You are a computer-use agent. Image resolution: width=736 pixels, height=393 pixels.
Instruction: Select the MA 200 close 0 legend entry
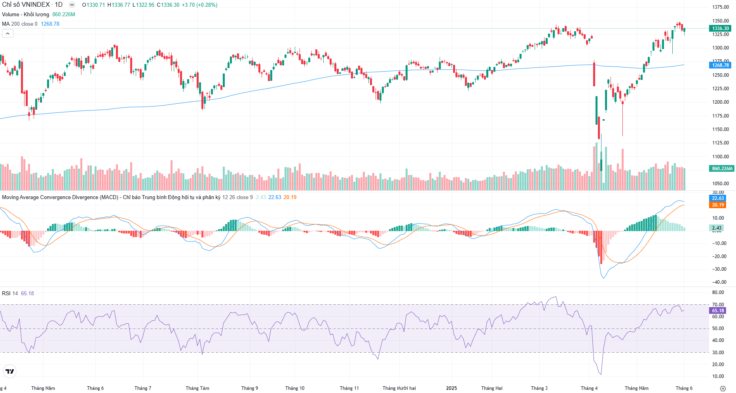pyautogui.click(x=20, y=24)
